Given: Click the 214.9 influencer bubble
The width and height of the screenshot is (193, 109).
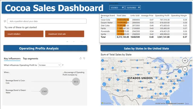Looking at the screenshot, I should pyautogui.click(x=44, y=91).
